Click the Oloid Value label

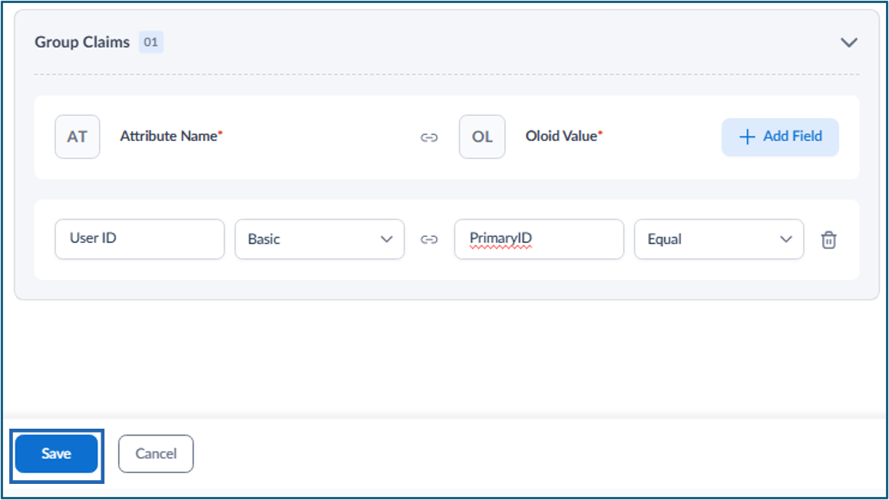pos(563,137)
